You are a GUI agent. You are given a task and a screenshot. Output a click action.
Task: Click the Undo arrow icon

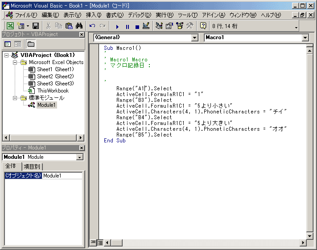tap(92, 26)
